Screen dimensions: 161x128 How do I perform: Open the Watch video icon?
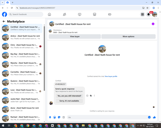80,14
